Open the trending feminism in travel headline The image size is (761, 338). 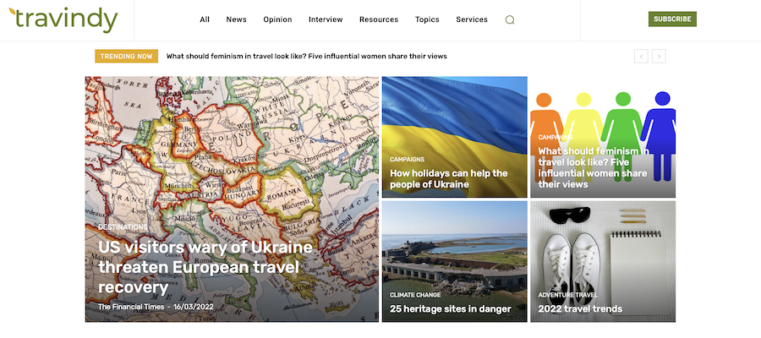(306, 57)
